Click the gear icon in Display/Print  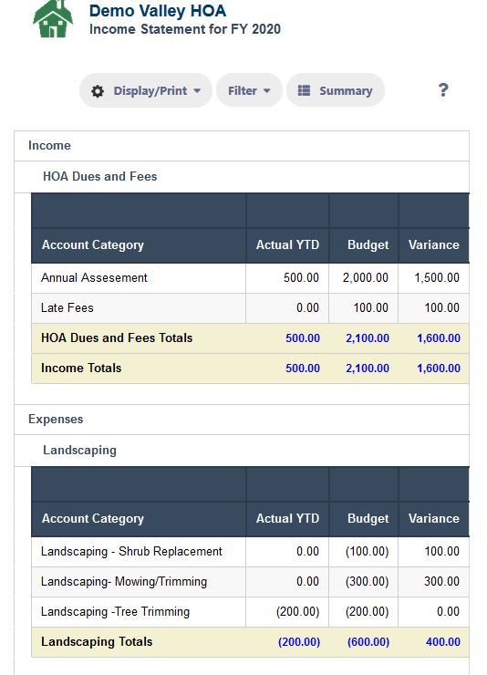click(x=98, y=91)
